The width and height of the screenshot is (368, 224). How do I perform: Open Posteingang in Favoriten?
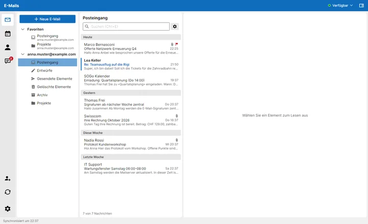48,37
